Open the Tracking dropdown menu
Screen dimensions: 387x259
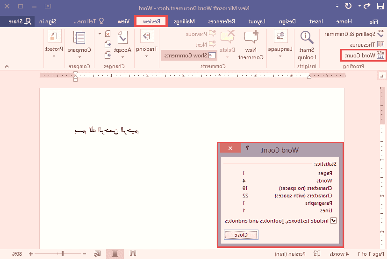(147, 56)
